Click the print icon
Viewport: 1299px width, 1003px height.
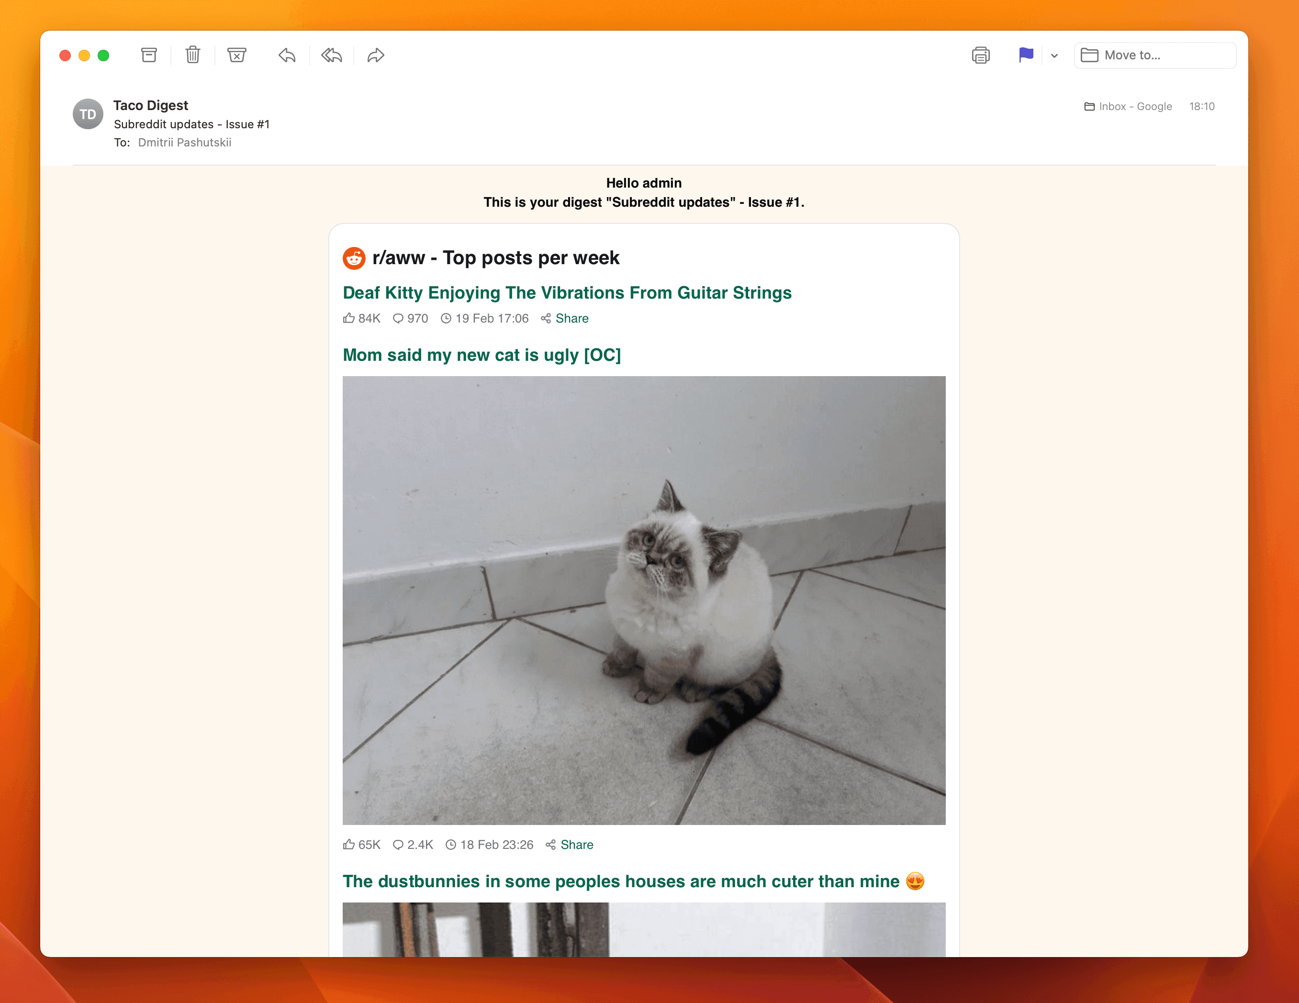(x=980, y=55)
